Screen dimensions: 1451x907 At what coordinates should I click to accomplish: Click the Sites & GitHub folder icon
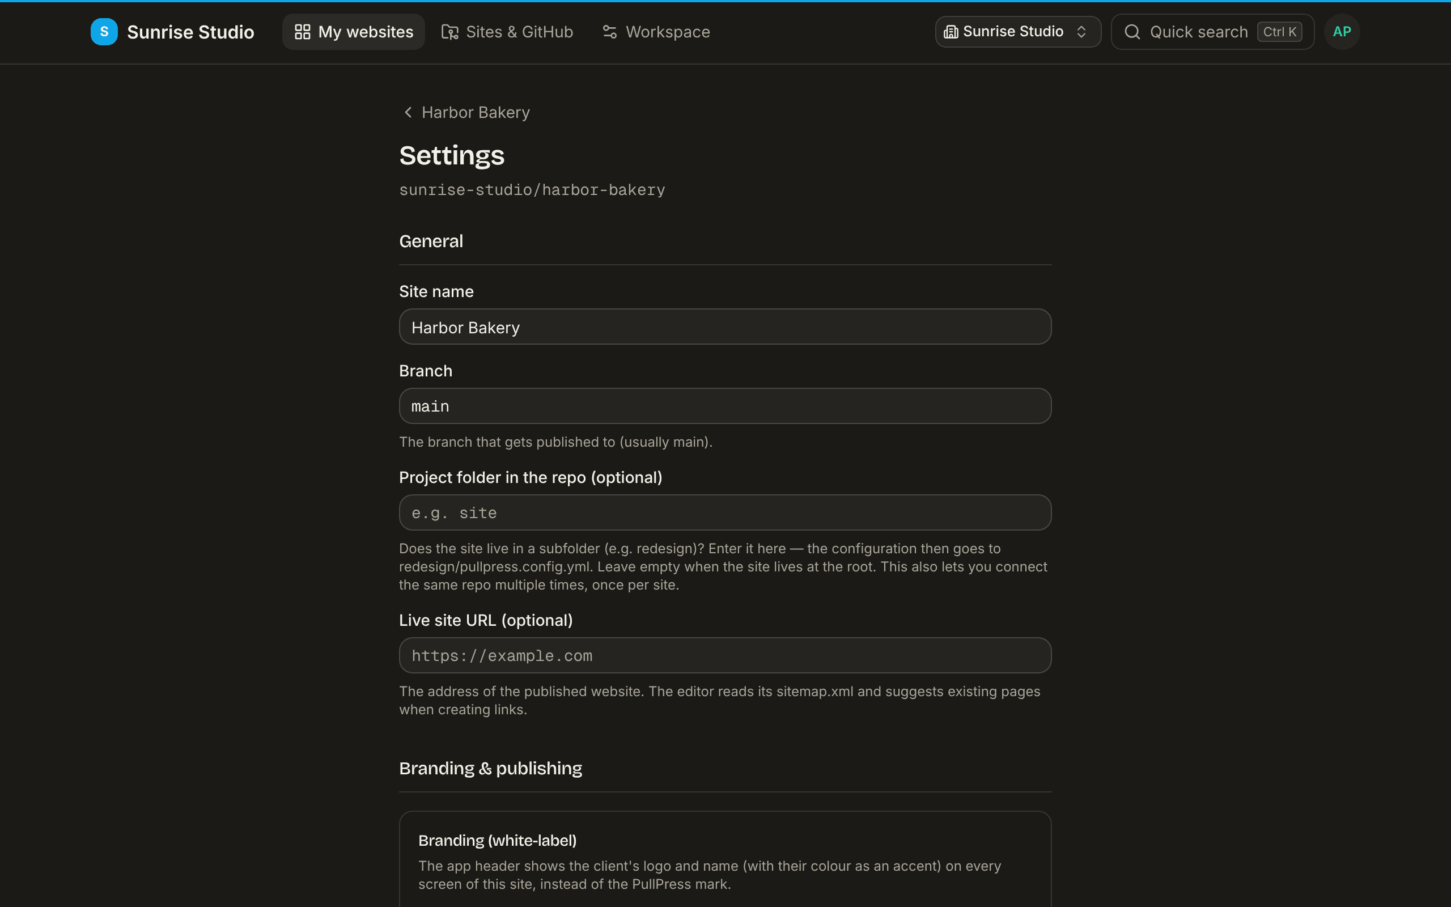tap(449, 32)
